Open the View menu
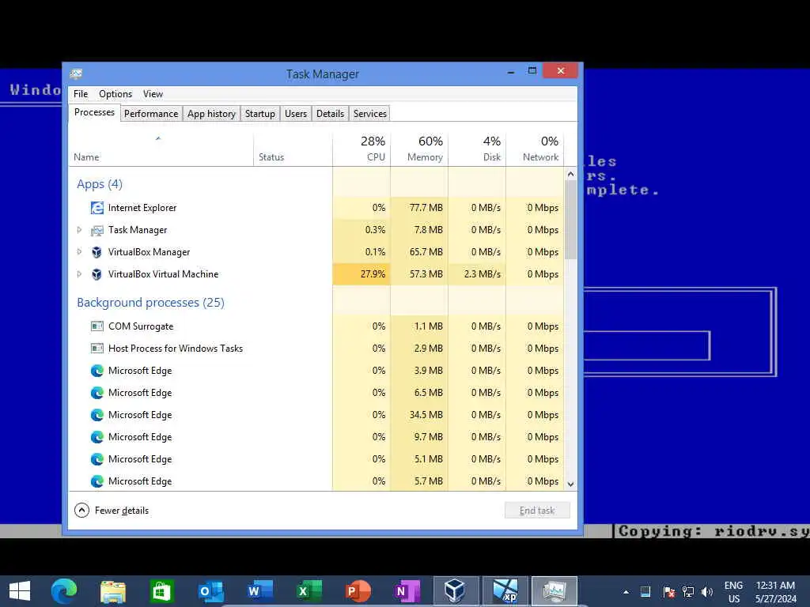This screenshot has width=810, height=607. (153, 94)
